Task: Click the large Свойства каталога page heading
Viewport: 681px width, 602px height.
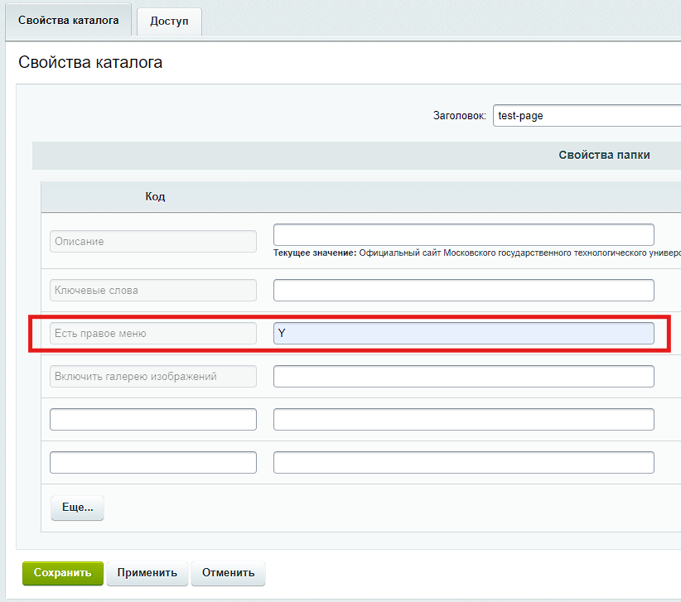Action: pos(90,62)
